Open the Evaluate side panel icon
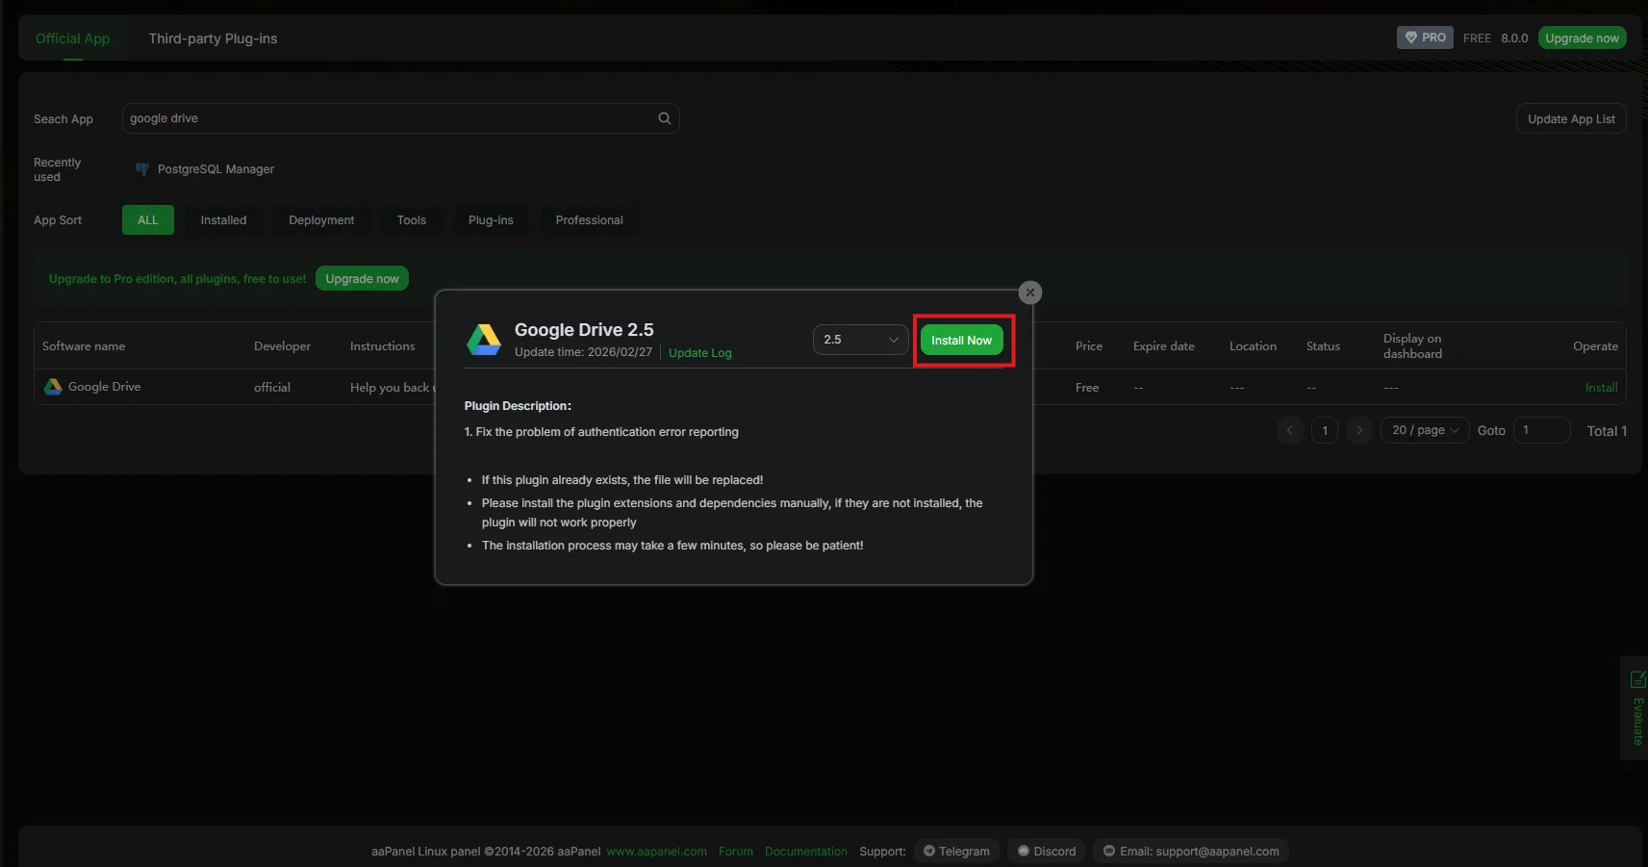 pyautogui.click(x=1636, y=680)
